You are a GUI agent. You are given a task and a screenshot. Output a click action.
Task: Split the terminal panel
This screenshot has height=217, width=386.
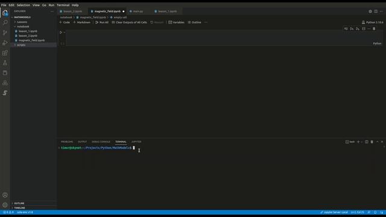tap(367, 142)
